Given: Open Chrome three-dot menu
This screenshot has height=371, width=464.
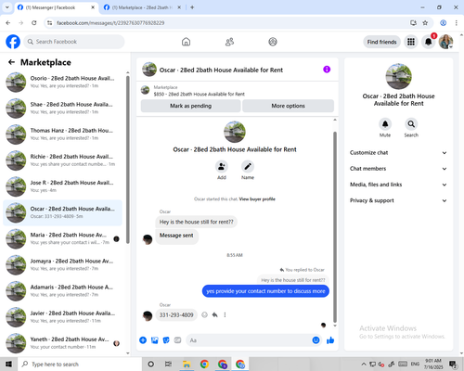Looking at the screenshot, I should tap(457, 23).
